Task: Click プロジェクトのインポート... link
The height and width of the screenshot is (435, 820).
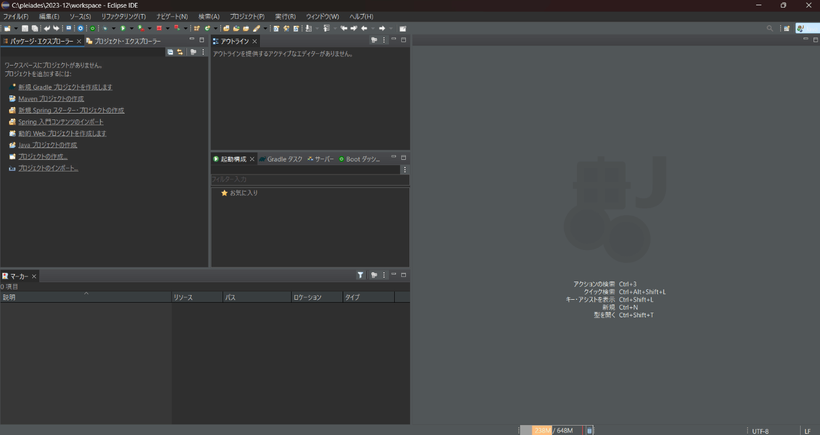Action: point(48,168)
